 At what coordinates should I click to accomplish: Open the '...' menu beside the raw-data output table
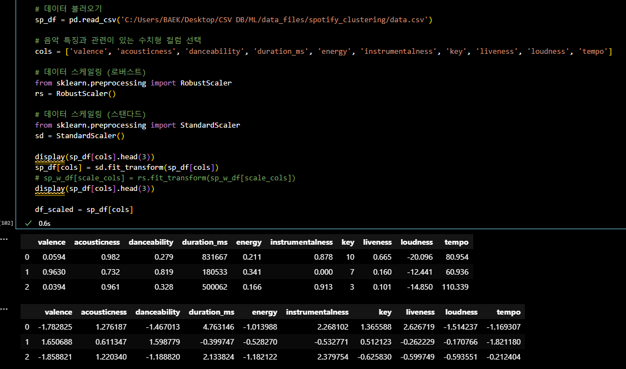[4, 239]
